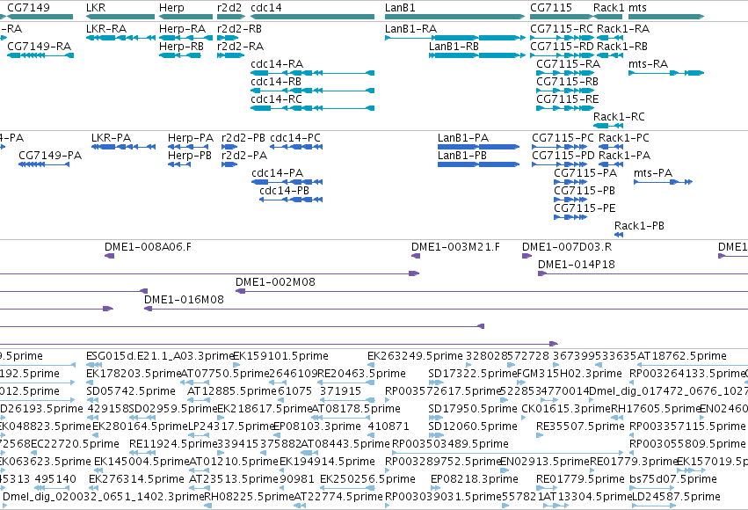Click the CG7115-PE protein feature

[x=570, y=217]
